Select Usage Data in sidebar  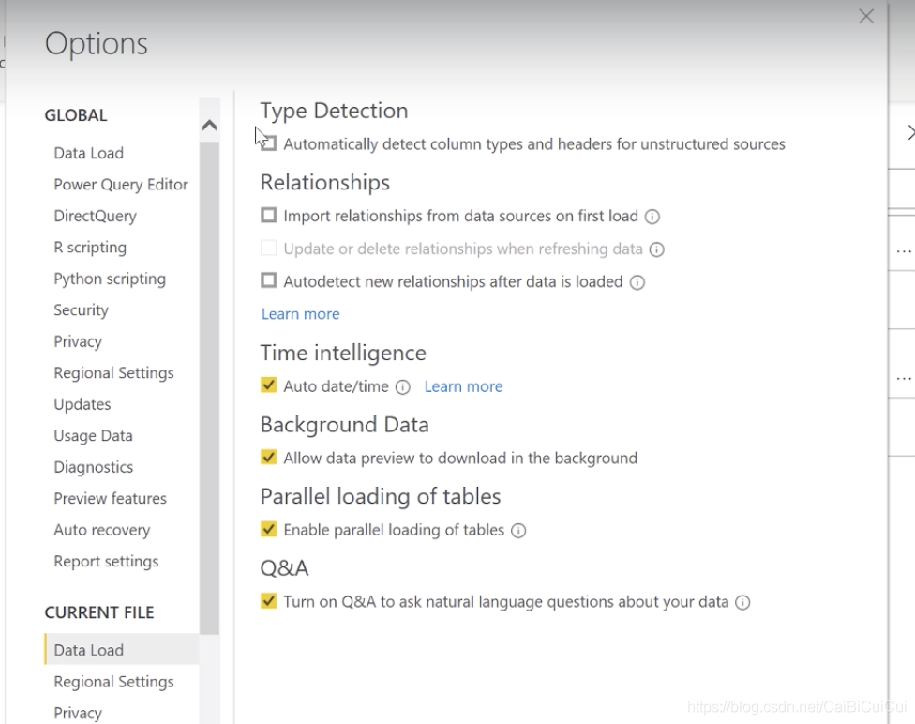[93, 436]
